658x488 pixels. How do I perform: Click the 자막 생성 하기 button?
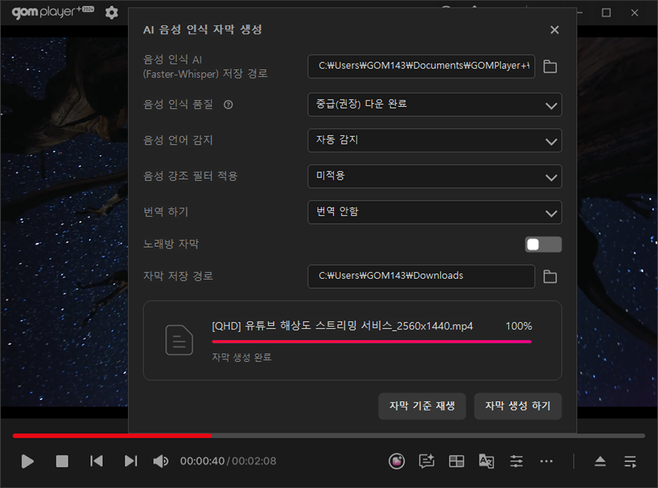tap(517, 406)
